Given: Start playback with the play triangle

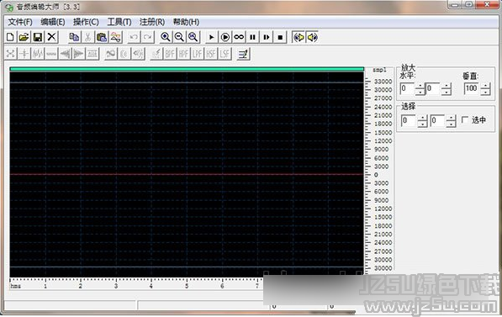Looking at the screenshot, I should click(211, 37).
